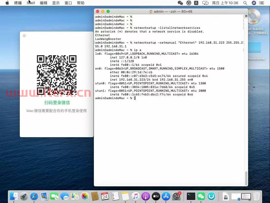This screenshot has height=203, width=270.
Task: Click the M shield menu bar icon
Action: pyautogui.click(x=189, y=3)
